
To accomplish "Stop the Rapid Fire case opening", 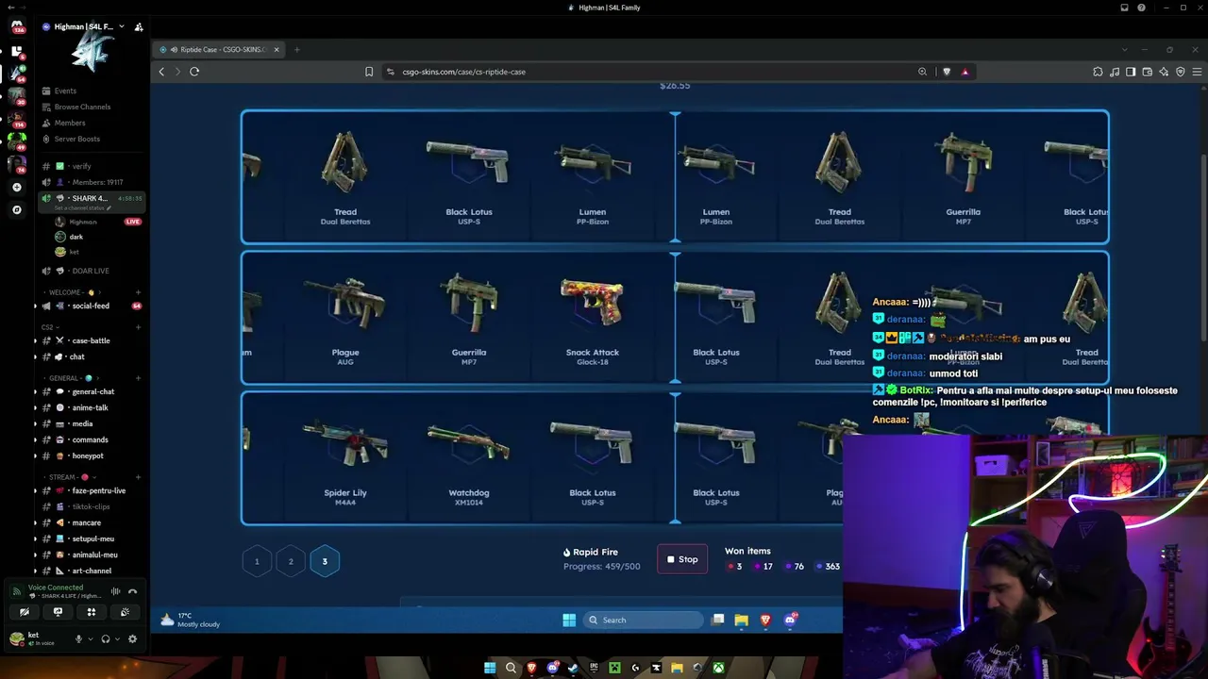I will pos(682,559).
